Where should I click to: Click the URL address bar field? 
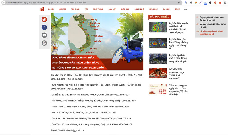85,3
